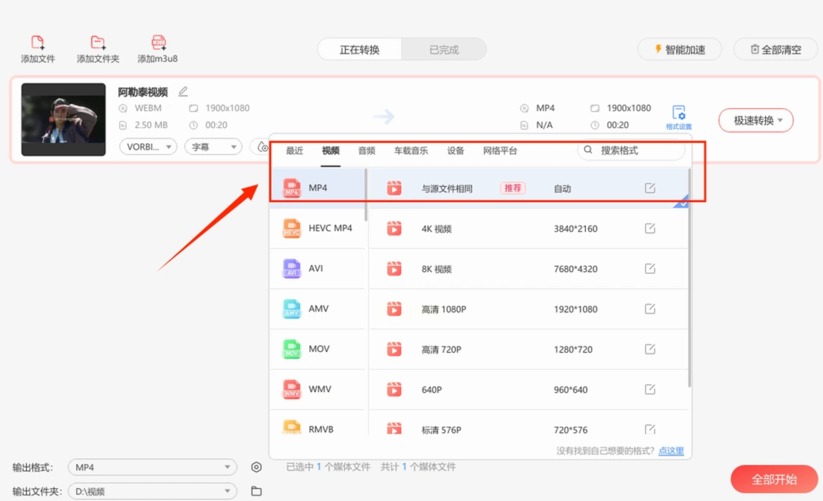Click the Add m3u8 icon
823x501 pixels.
[158, 42]
